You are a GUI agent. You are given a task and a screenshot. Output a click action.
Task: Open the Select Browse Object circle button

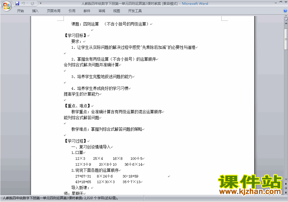pyautogui.click(x=286, y=188)
